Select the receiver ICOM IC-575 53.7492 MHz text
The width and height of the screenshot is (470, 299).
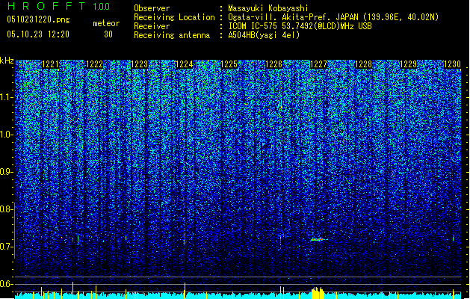point(300,26)
